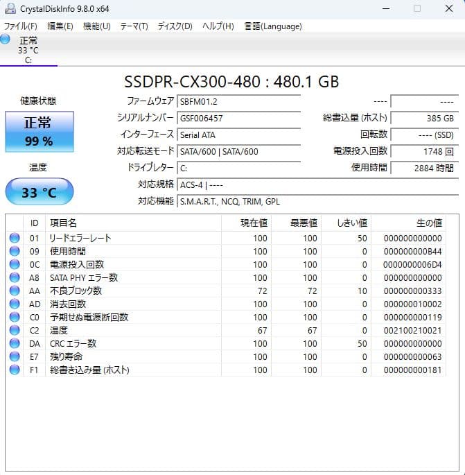Click status icon for 09 使用時間 row

(15, 251)
